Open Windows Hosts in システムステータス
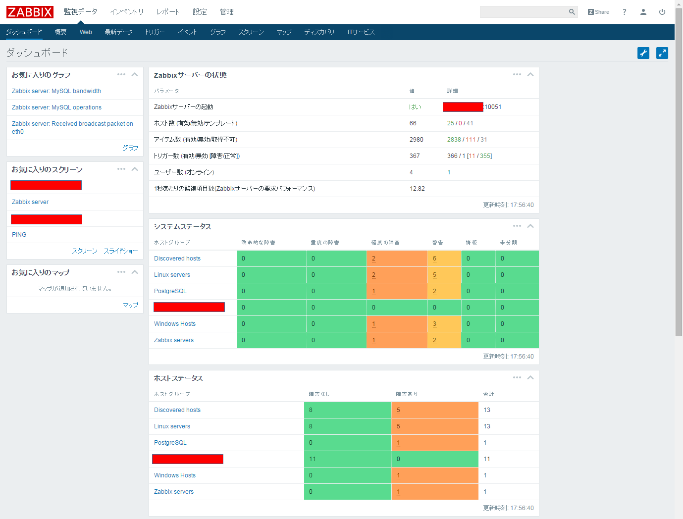Image resolution: width=683 pixels, height=519 pixels. pyautogui.click(x=175, y=324)
